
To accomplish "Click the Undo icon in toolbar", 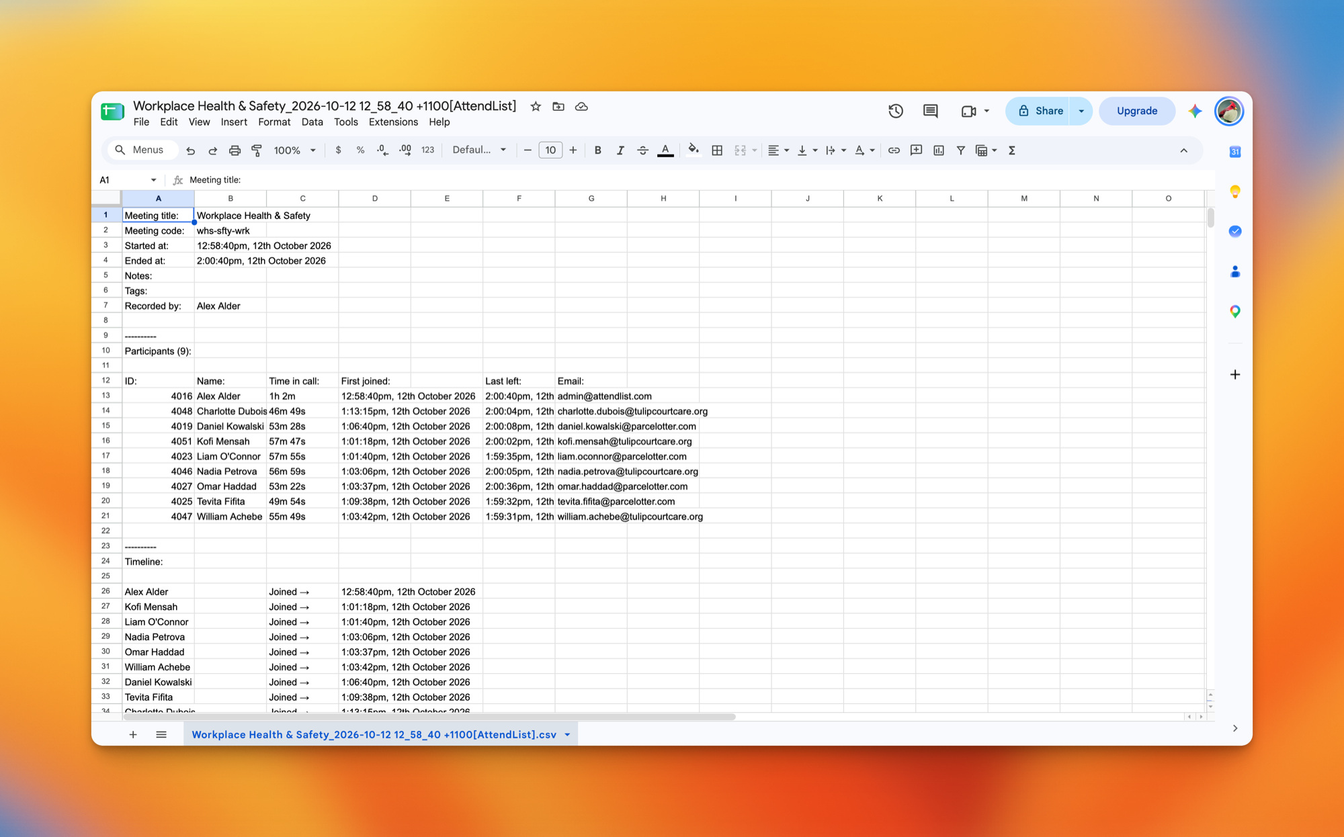I will coord(191,150).
